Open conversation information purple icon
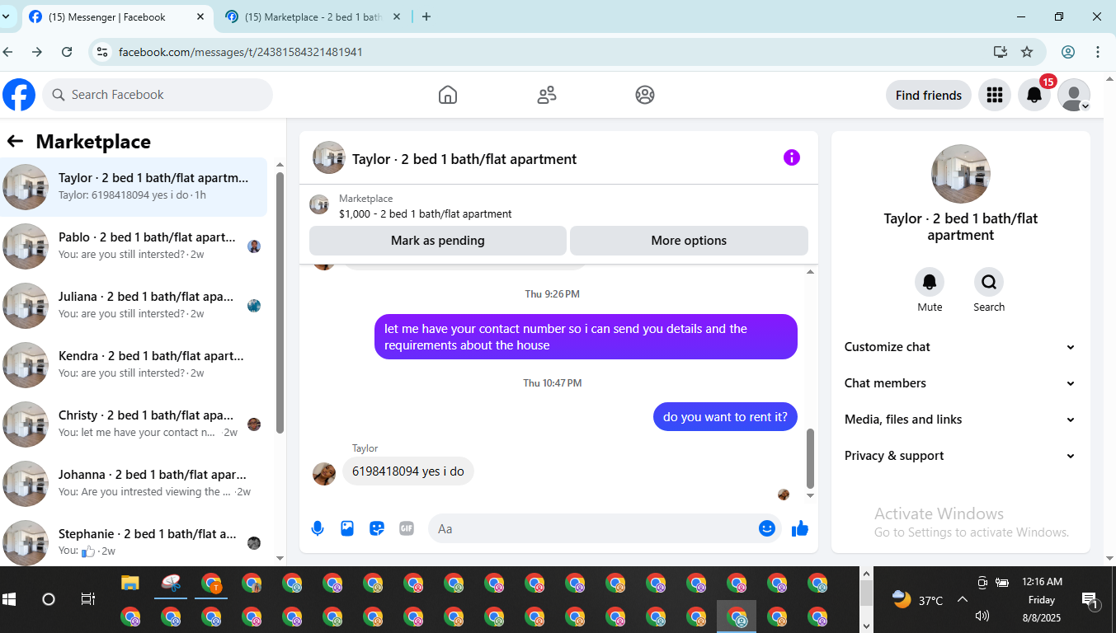1116x633 pixels. tap(792, 157)
